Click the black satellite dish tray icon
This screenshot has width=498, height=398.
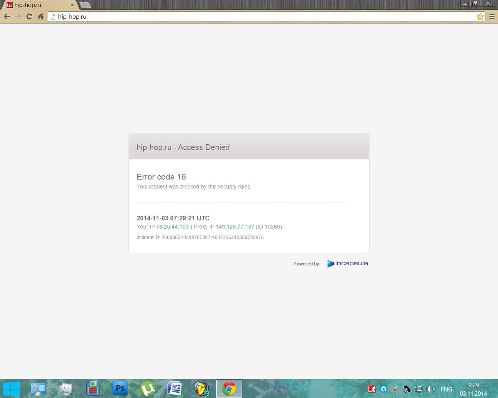click(407, 389)
